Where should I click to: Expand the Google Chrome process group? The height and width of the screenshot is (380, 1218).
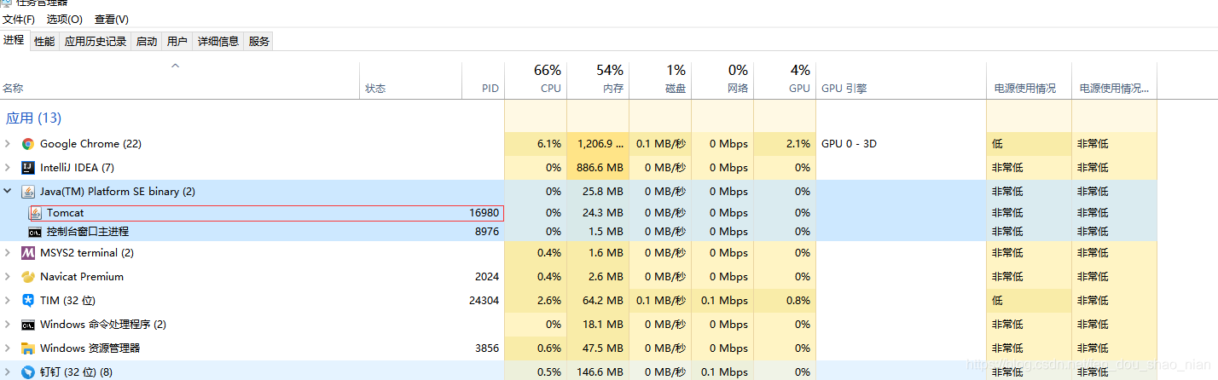pos(8,144)
